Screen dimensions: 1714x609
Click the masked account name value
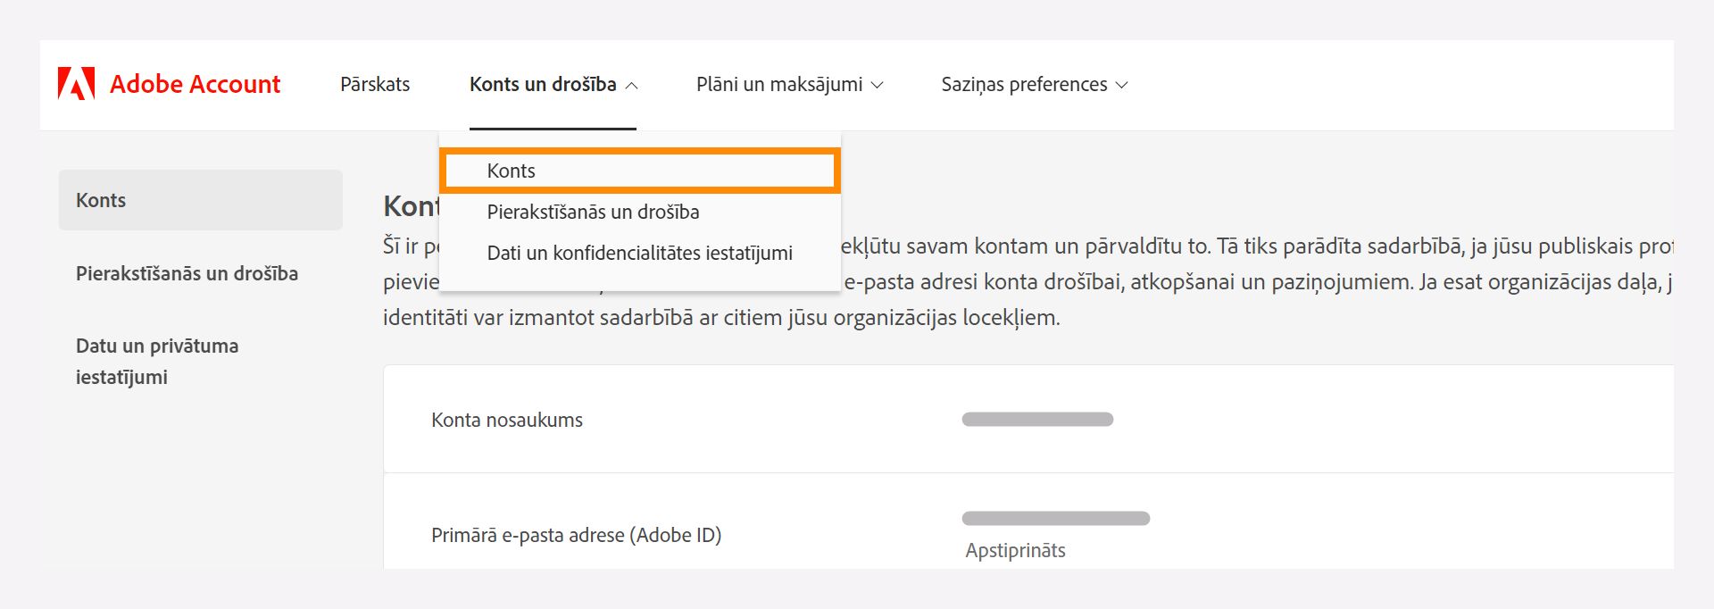[1036, 416]
